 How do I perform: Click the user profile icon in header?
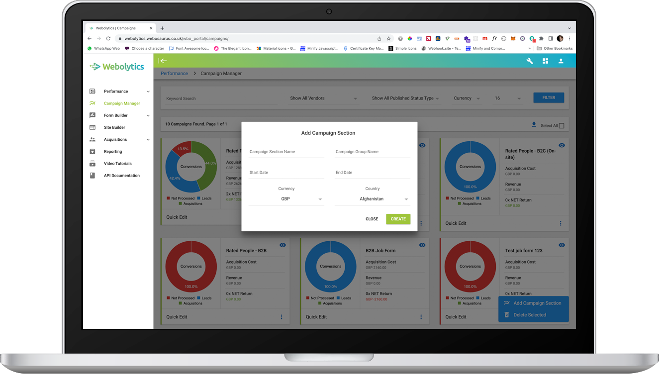pyautogui.click(x=561, y=61)
